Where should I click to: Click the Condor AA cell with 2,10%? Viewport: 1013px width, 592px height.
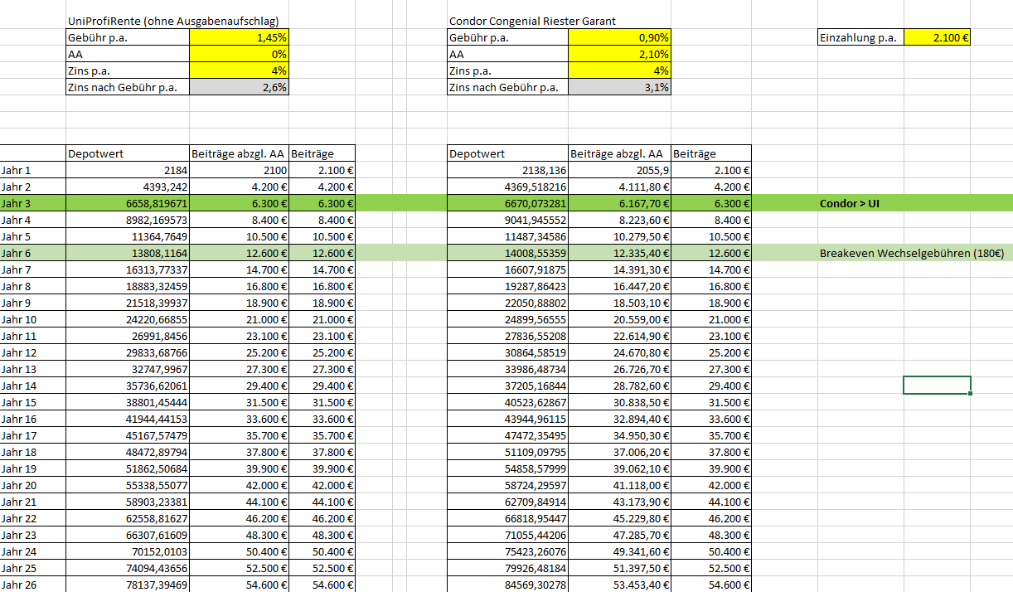pos(618,54)
